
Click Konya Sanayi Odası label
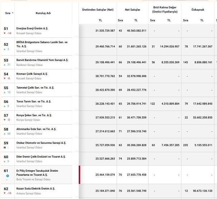coord(28,120)
